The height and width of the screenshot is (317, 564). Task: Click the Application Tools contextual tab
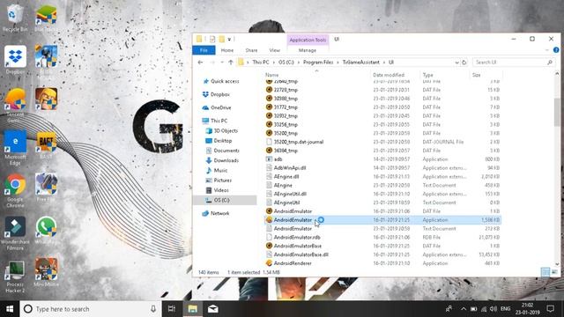point(308,40)
